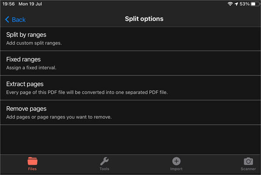Click the red Files folder icon

[32, 161]
